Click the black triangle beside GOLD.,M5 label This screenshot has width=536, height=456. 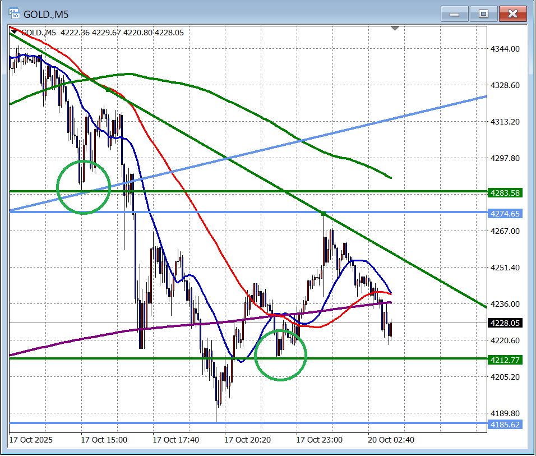[x=14, y=33]
